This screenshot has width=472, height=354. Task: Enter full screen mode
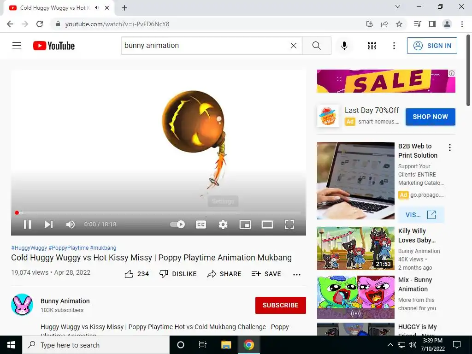(289, 224)
